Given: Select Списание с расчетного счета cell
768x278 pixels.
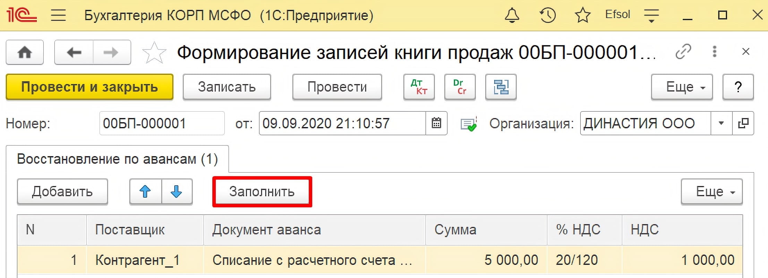Looking at the screenshot, I should click(315, 260).
